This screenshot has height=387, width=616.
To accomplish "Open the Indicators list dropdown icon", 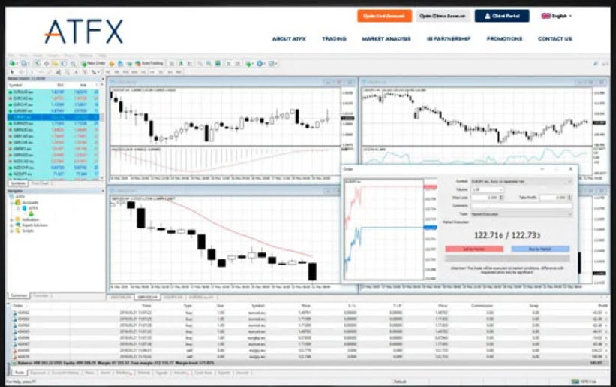I will click(249, 63).
